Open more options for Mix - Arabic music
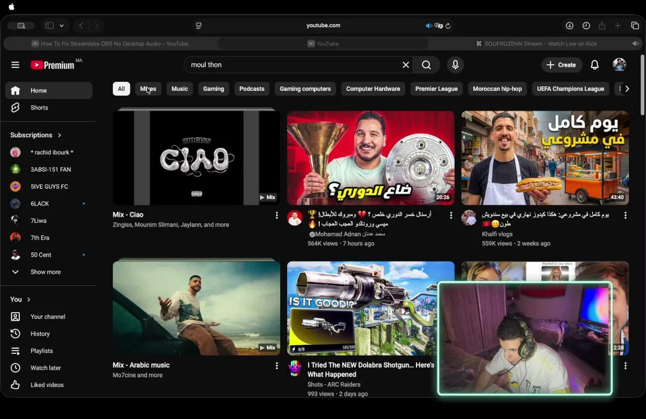646x419 pixels. click(x=277, y=365)
